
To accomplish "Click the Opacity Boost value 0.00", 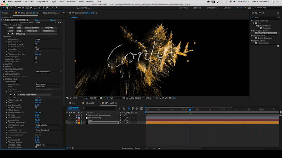I will (37, 42).
